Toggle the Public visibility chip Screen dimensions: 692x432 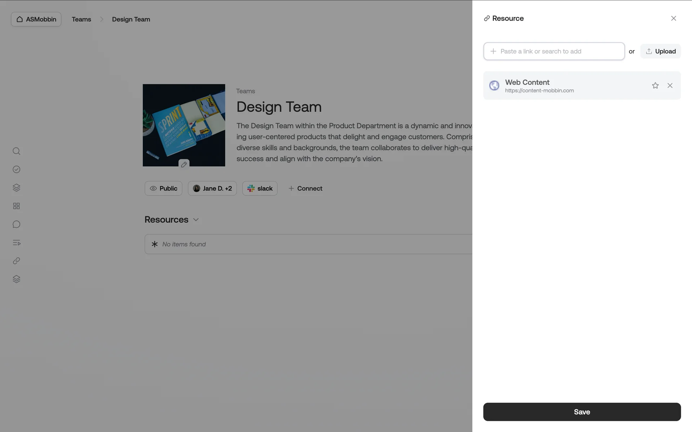[x=163, y=188]
